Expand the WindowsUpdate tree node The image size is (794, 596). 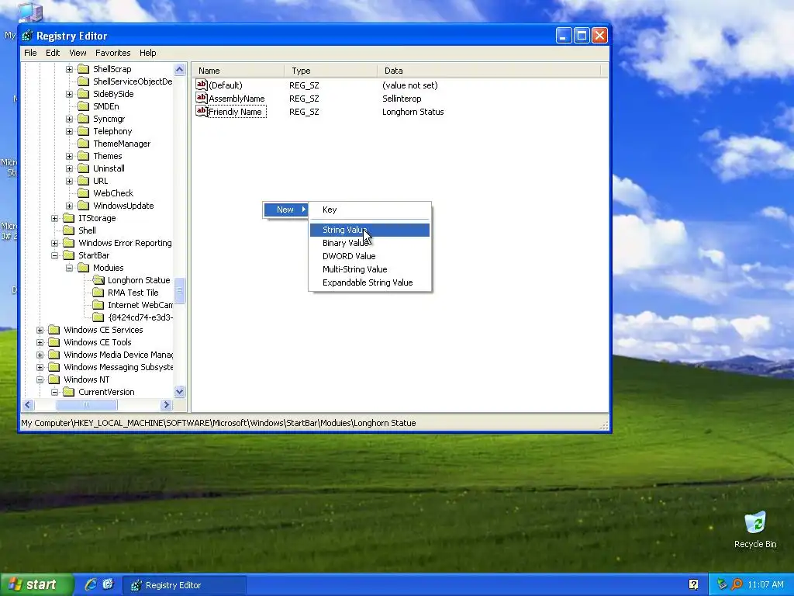click(x=69, y=206)
